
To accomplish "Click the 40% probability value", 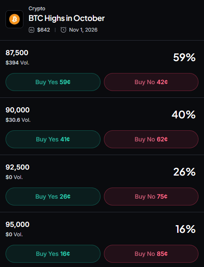I will (x=184, y=114).
